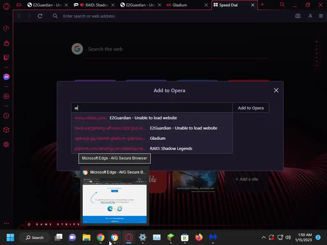Image resolution: width=327 pixels, height=245 pixels.
Task: Open the taskbar Search box
Action: click(34, 237)
